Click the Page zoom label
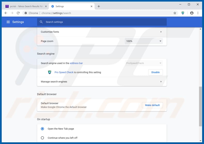204x144 pixels. click(47, 41)
